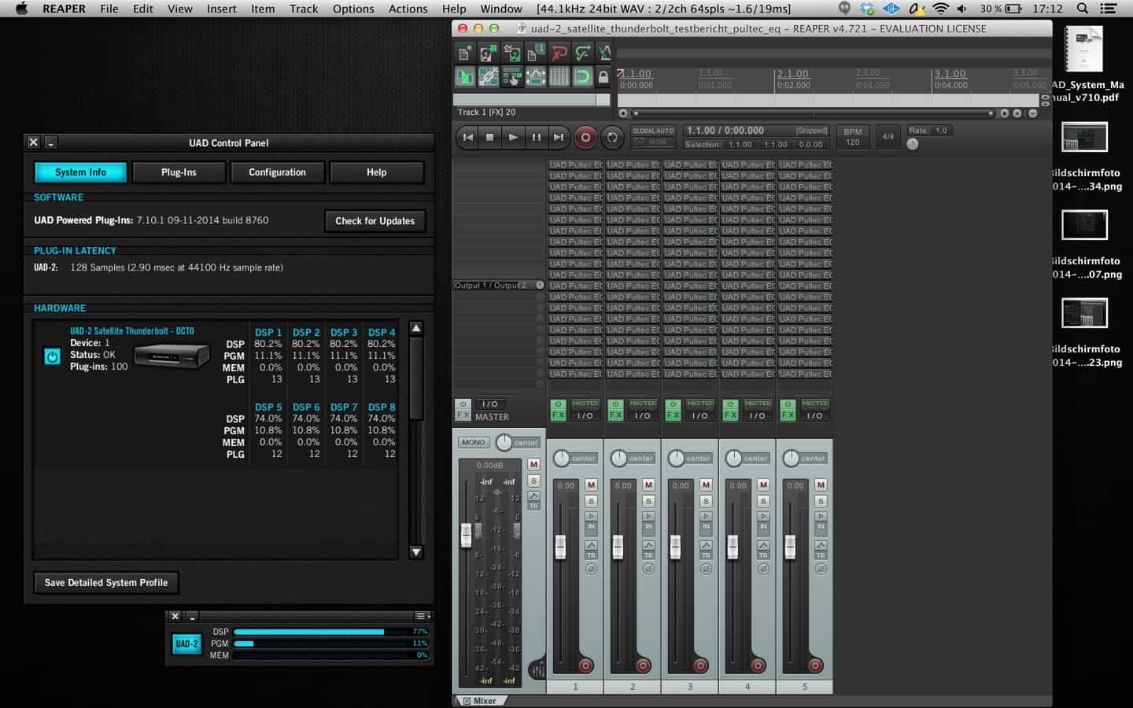Click the lock icon in toolbar
The image size is (1133, 708).
coord(603,76)
